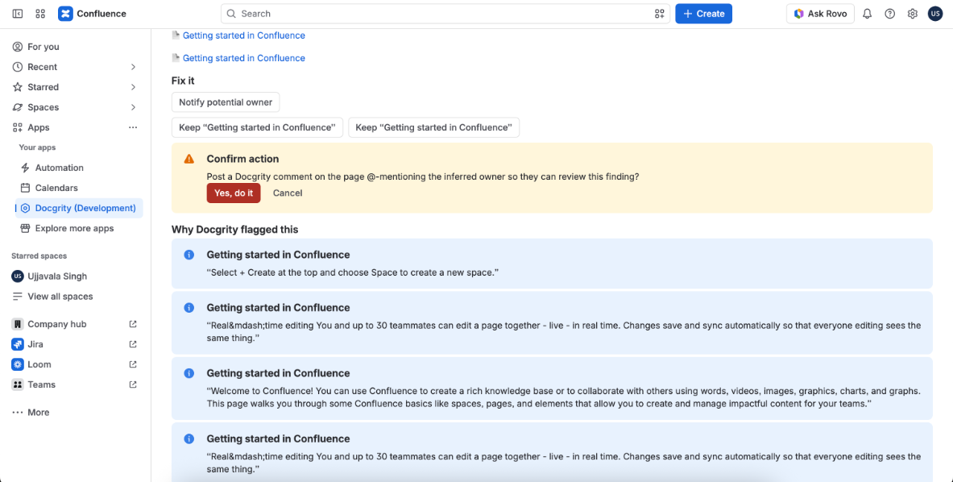Click the Automation lightning icon

25,168
